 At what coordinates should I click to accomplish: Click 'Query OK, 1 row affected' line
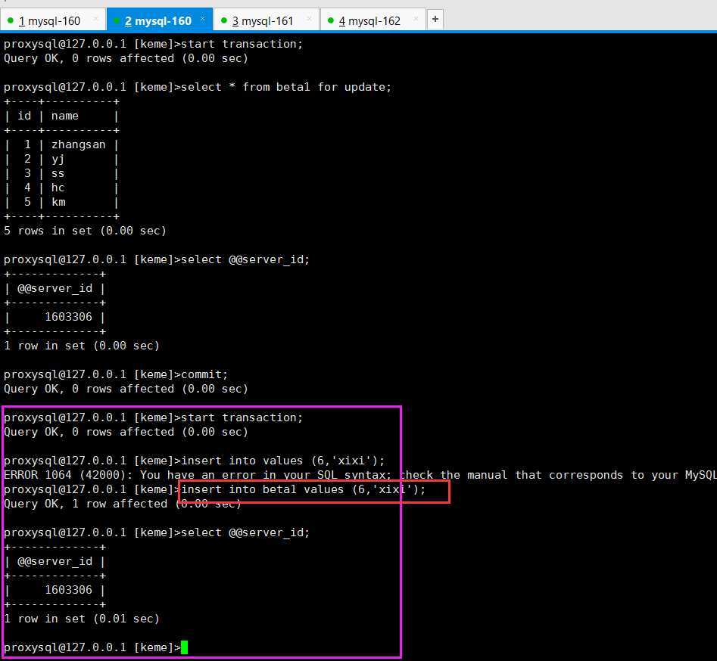[x=123, y=504]
